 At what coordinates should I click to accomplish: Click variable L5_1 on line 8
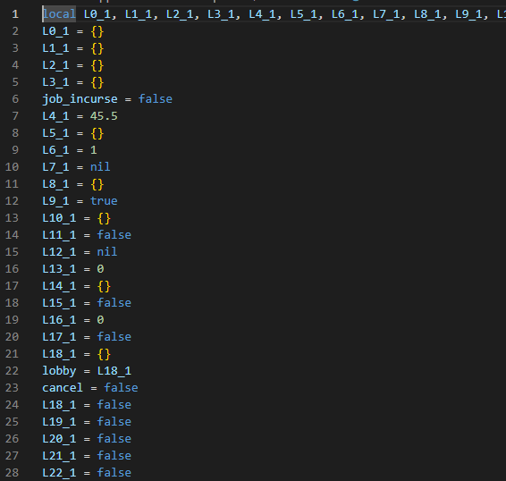click(x=55, y=133)
